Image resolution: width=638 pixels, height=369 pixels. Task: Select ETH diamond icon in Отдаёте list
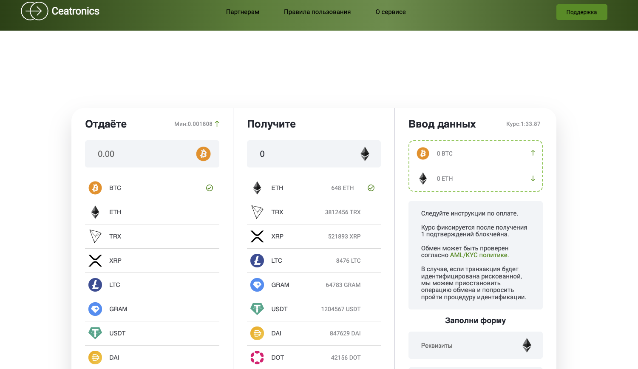coord(95,212)
